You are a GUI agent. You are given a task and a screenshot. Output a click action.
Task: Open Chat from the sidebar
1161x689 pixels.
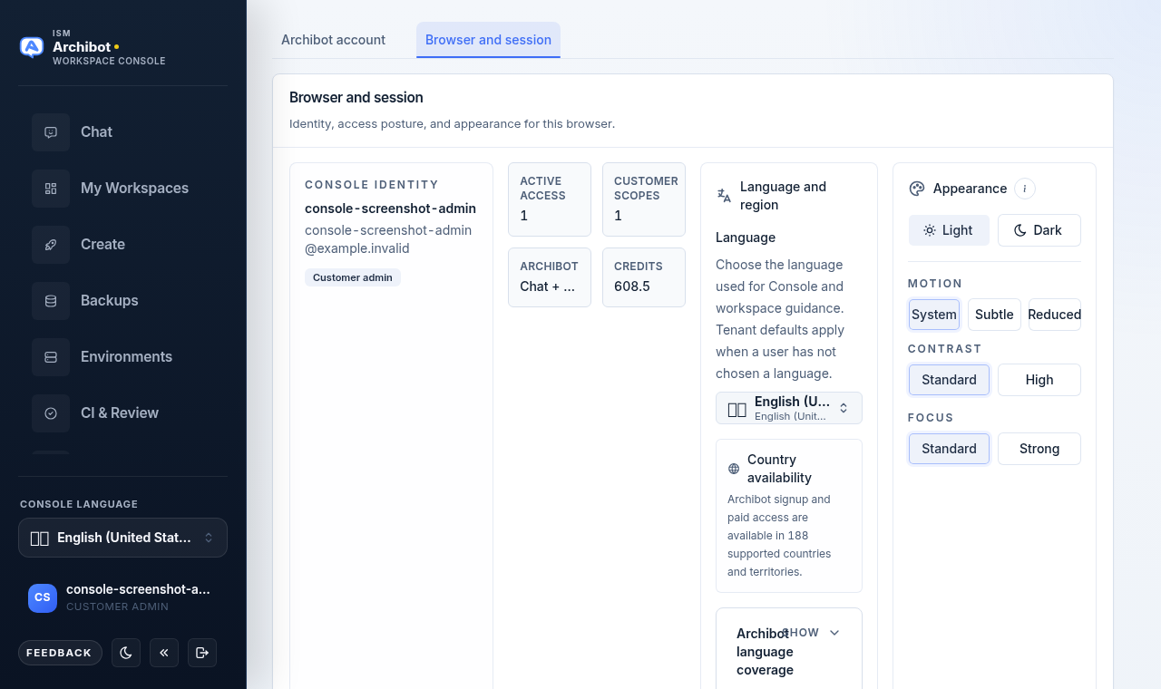click(122, 132)
